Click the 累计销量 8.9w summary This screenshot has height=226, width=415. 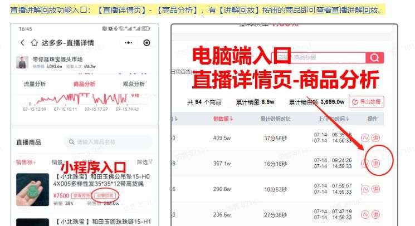pyautogui.click(x=255, y=102)
